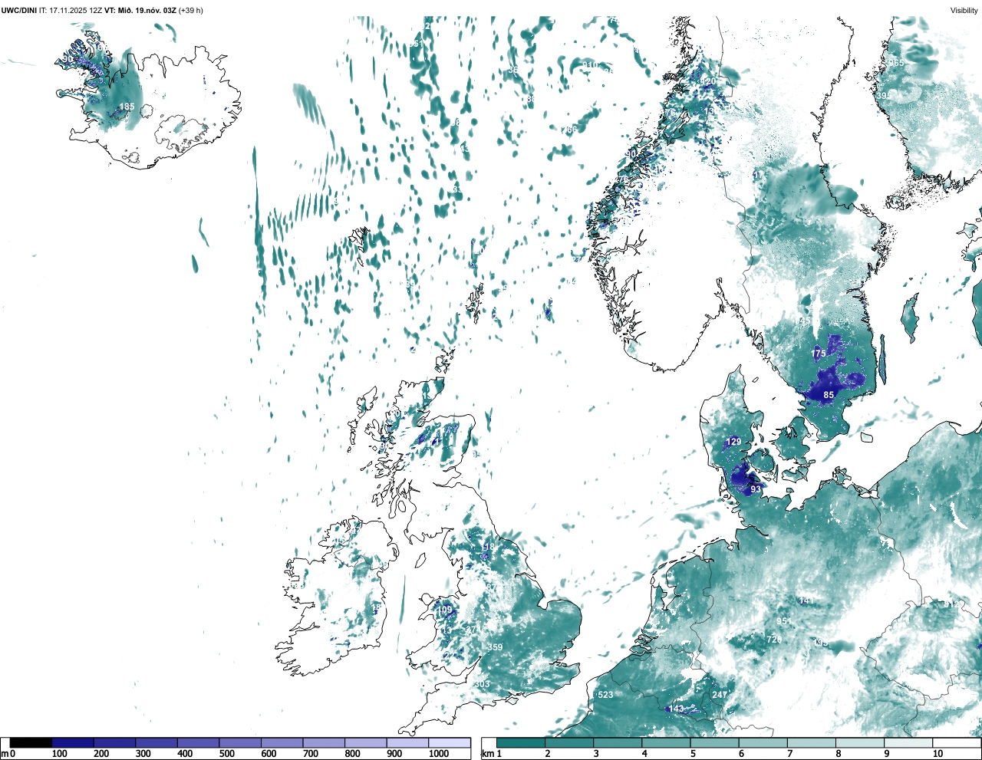Click the '185' value over Iceland

pyautogui.click(x=127, y=107)
